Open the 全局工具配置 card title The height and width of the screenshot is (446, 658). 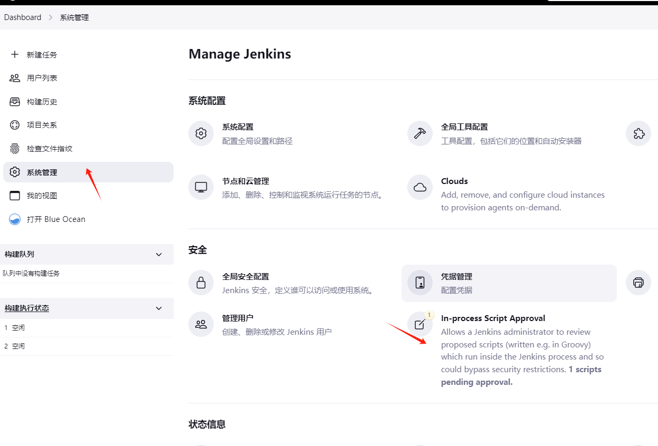click(464, 127)
